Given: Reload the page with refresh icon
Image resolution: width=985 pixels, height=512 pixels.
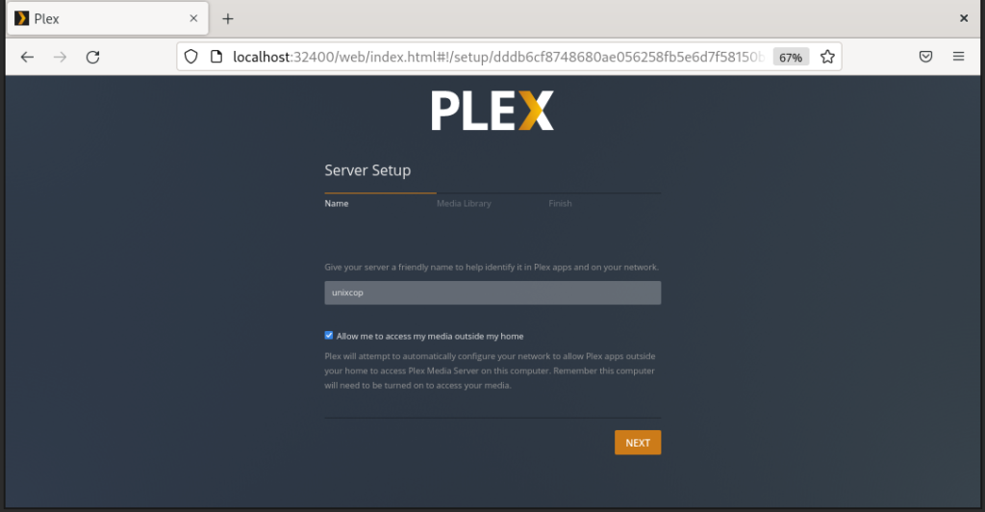Looking at the screenshot, I should click(93, 57).
